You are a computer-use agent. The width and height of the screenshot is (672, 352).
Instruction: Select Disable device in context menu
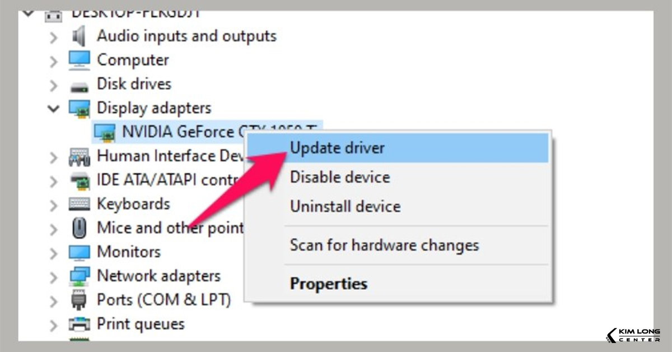(x=339, y=178)
